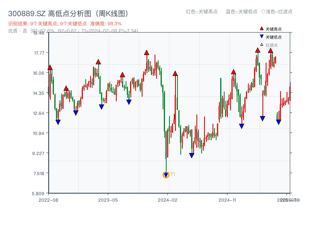
Task: Click the leftmost red high marker at 2022-08
Action: [x=50, y=67]
